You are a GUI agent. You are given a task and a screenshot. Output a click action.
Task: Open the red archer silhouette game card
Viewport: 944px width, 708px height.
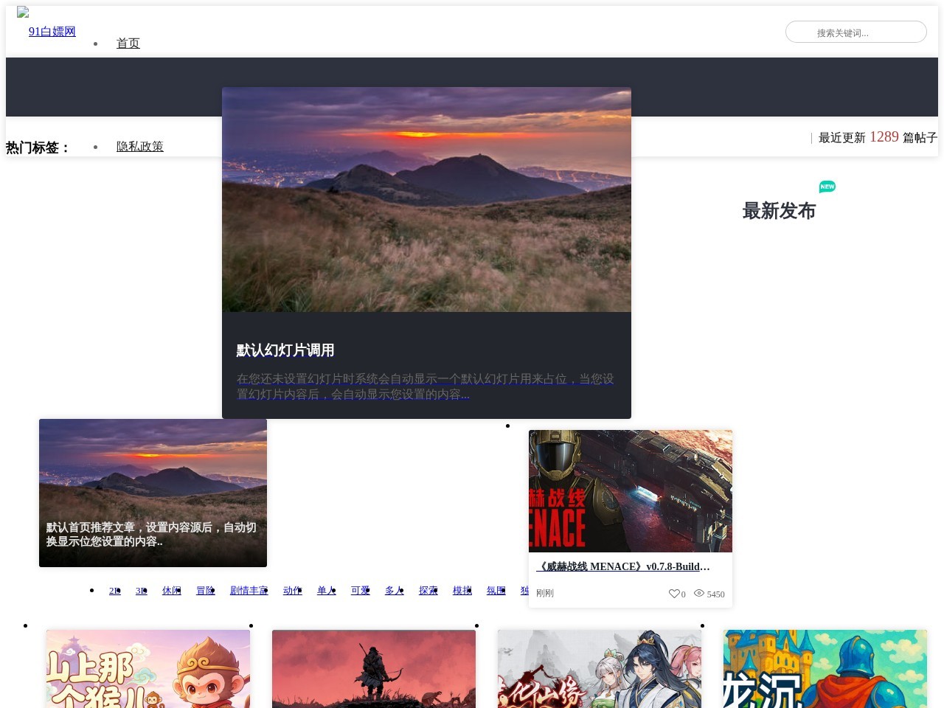pyautogui.click(x=374, y=669)
